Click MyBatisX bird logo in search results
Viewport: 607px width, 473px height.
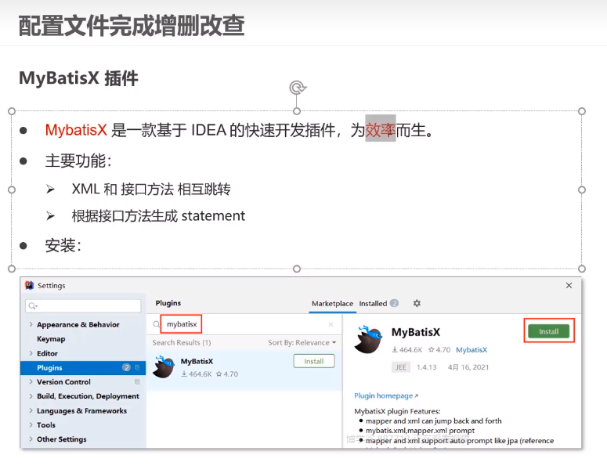coord(164,366)
